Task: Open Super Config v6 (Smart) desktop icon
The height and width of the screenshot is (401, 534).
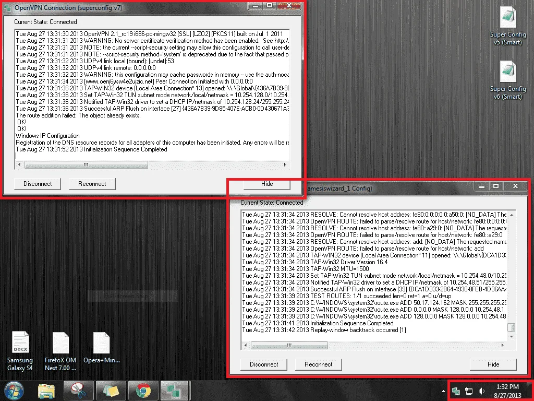Action: coord(508,80)
